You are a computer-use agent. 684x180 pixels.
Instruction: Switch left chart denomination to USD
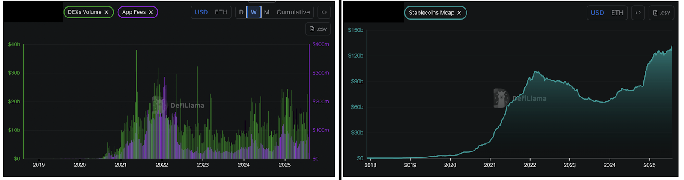[201, 12]
